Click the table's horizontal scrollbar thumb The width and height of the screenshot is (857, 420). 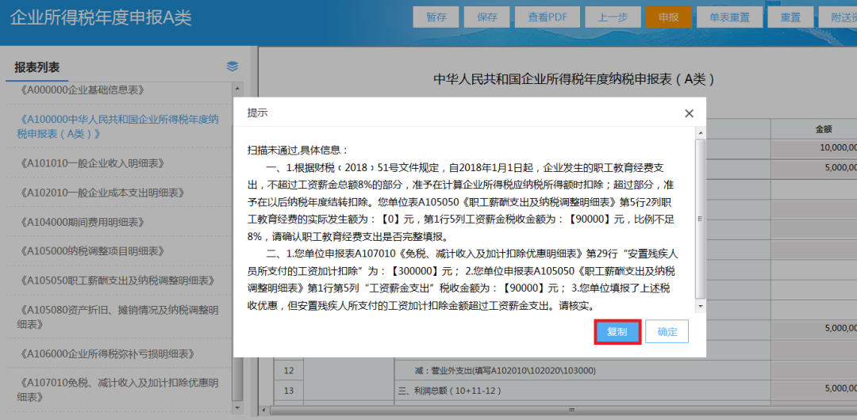[x=563, y=410]
